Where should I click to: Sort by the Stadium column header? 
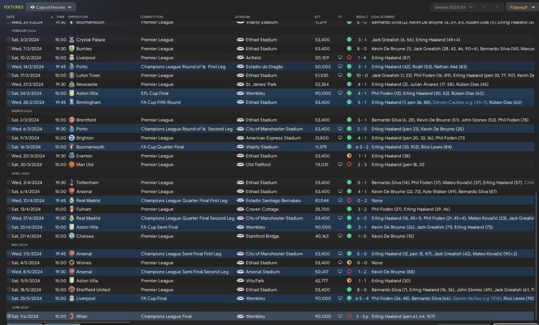243,17
